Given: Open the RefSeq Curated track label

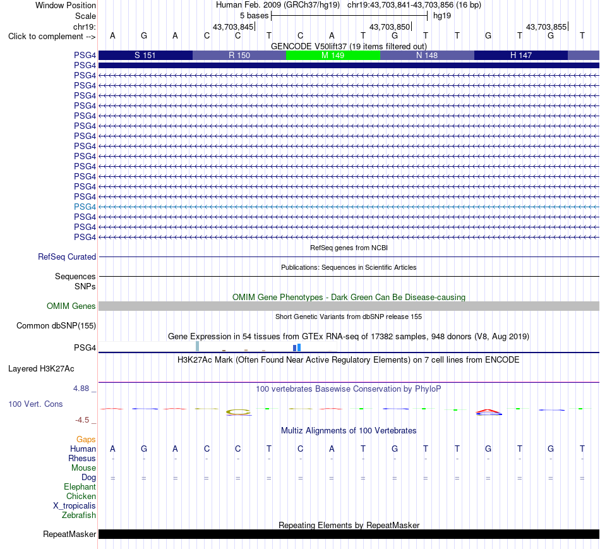Looking at the screenshot, I should (67, 257).
